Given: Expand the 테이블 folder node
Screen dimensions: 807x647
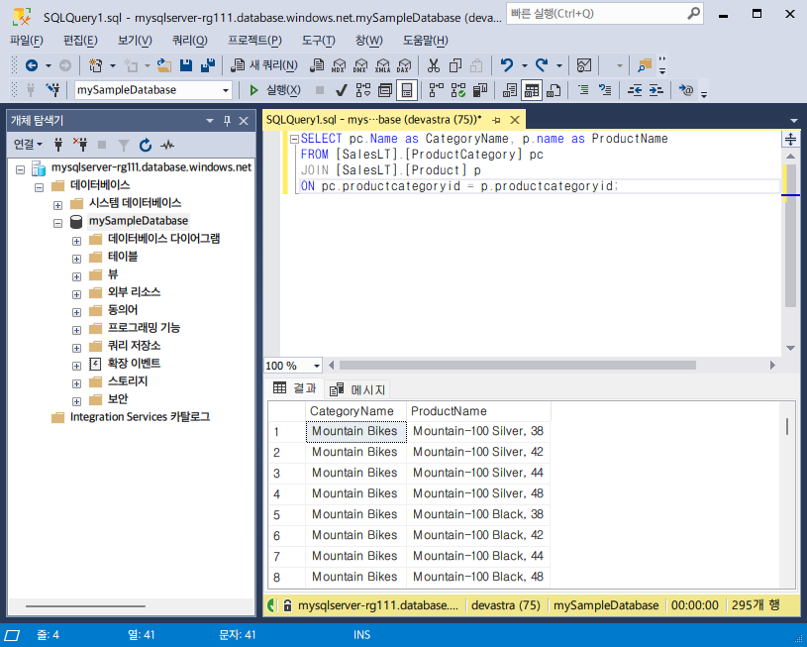Looking at the screenshot, I should tap(76, 259).
